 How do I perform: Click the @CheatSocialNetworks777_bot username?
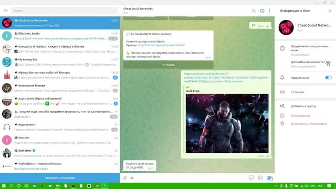[x=311, y=62]
